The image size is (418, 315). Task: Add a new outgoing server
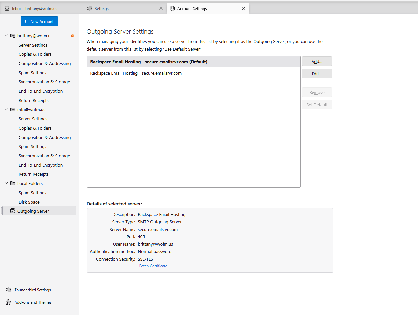point(317,61)
